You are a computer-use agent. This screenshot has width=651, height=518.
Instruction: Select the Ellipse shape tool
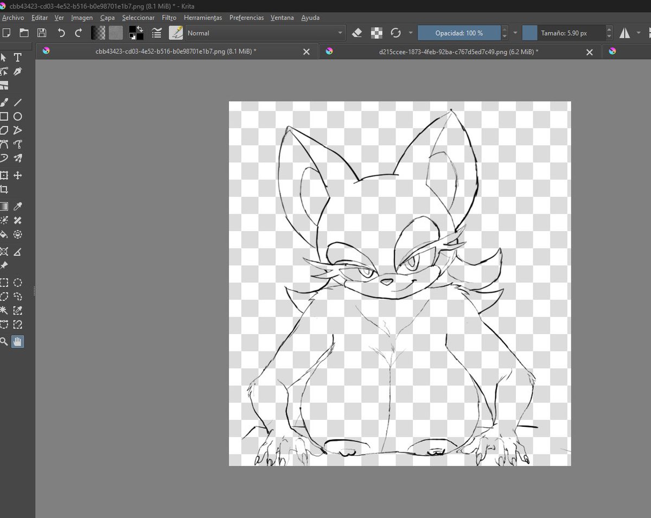(x=18, y=116)
